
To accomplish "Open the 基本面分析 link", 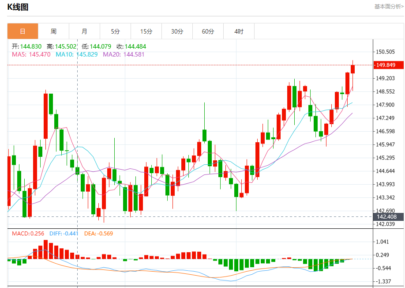I will tap(389, 7).
